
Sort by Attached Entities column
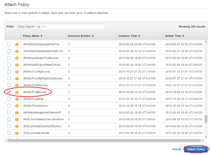pyautogui.click(x=80, y=36)
